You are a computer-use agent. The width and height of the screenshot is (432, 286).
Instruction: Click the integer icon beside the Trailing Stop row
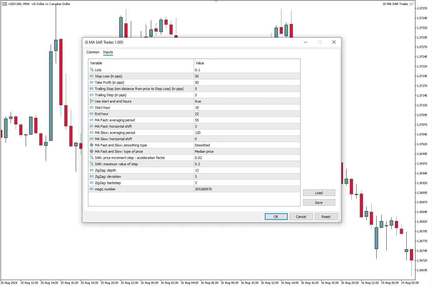pyautogui.click(x=91, y=88)
